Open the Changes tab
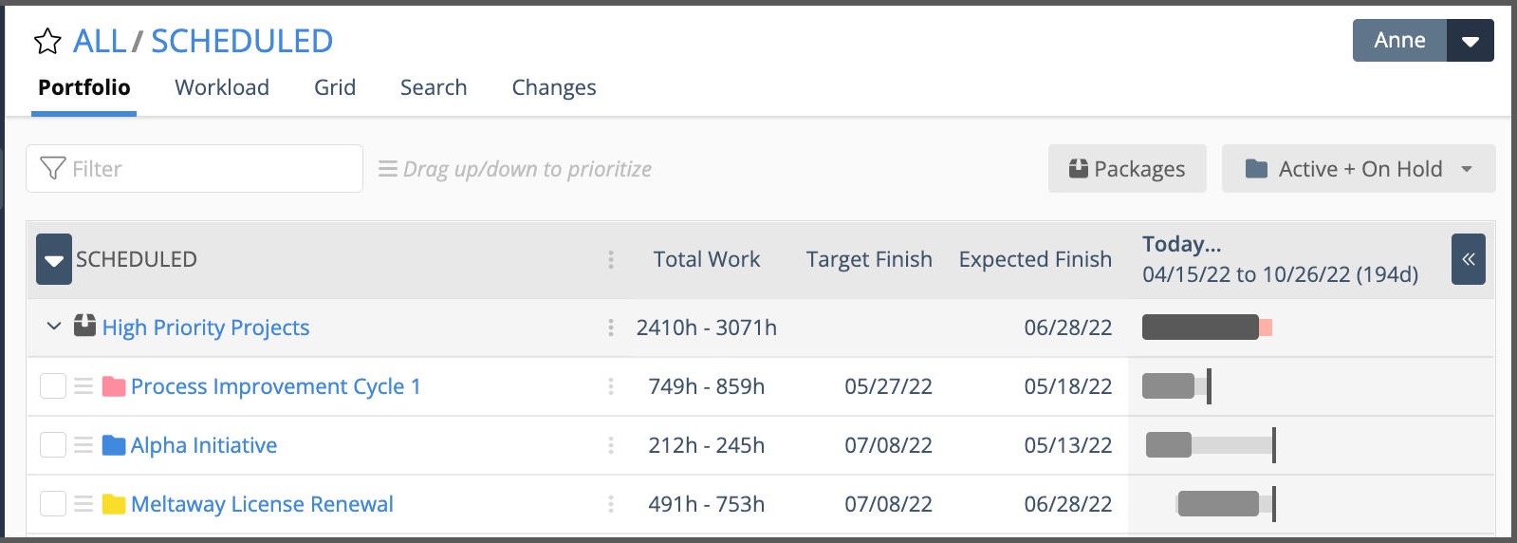The width and height of the screenshot is (1517, 543). point(554,87)
